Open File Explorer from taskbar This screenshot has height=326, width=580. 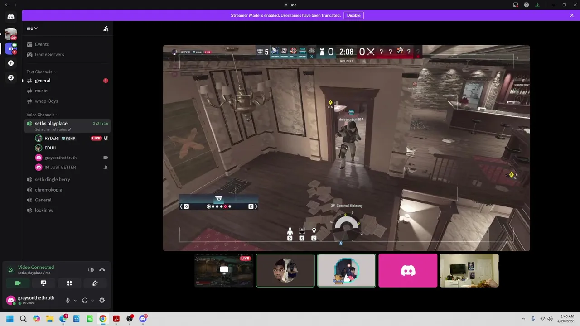click(x=50, y=319)
